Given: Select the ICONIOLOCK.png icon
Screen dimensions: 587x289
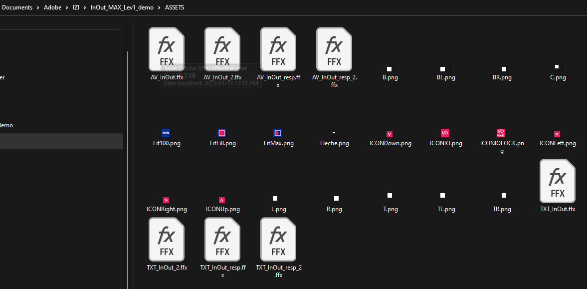Looking at the screenshot, I should (501, 133).
